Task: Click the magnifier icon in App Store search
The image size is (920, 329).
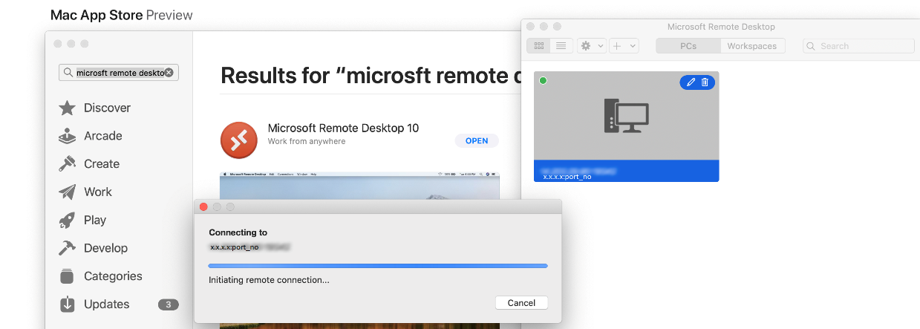Action: 68,73
